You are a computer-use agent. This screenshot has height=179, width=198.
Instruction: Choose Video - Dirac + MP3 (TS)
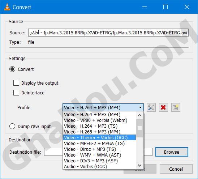tap(99, 149)
